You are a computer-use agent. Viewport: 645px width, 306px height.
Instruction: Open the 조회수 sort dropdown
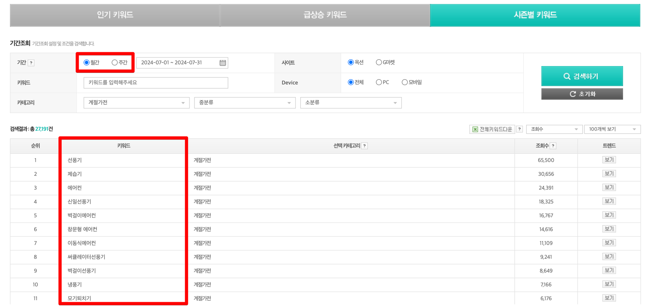[554, 129]
